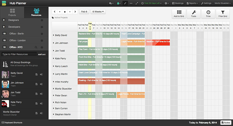Expand the Peter Swan row
233x126 pixels.
[53, 95]
